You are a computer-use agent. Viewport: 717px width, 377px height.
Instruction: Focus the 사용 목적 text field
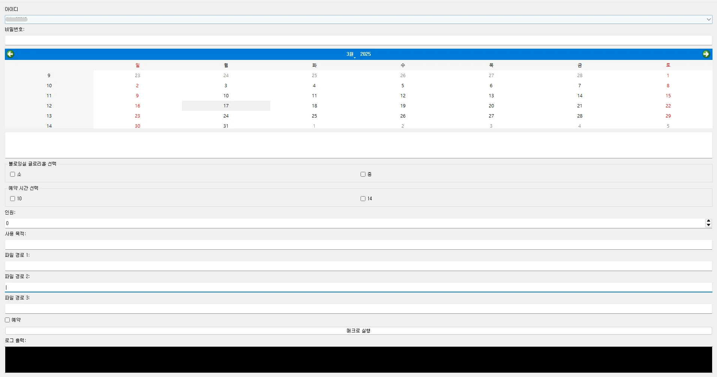[x=358, y=245]
